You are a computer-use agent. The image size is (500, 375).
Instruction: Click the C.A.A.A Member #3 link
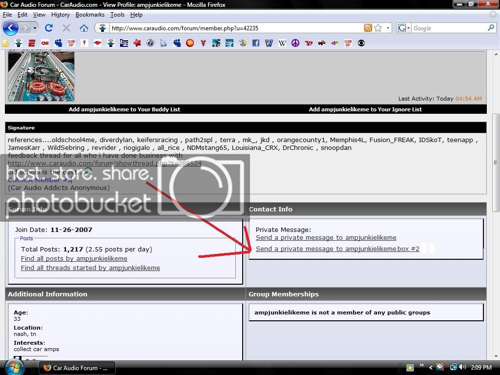click(x=40, y=180)
